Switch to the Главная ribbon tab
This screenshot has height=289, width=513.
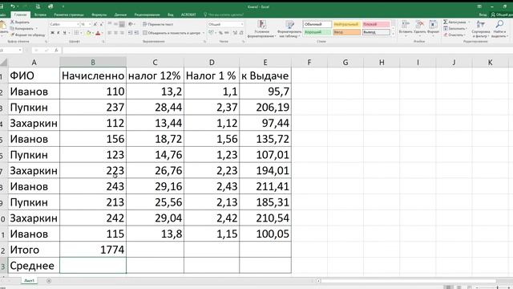click(x=20, y=14)
